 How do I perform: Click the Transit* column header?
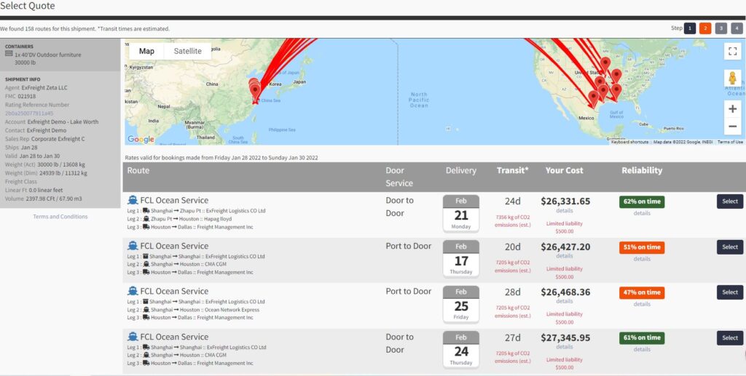[x=512, y=170]
